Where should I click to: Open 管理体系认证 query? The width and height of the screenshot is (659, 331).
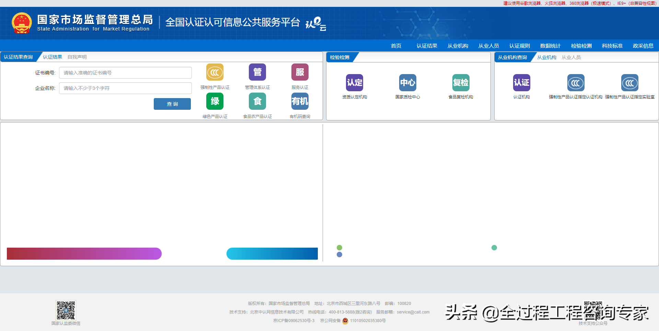click(257, 72)
